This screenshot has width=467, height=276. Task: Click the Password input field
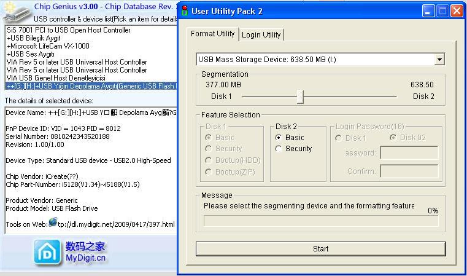click(x=409, y=153)
